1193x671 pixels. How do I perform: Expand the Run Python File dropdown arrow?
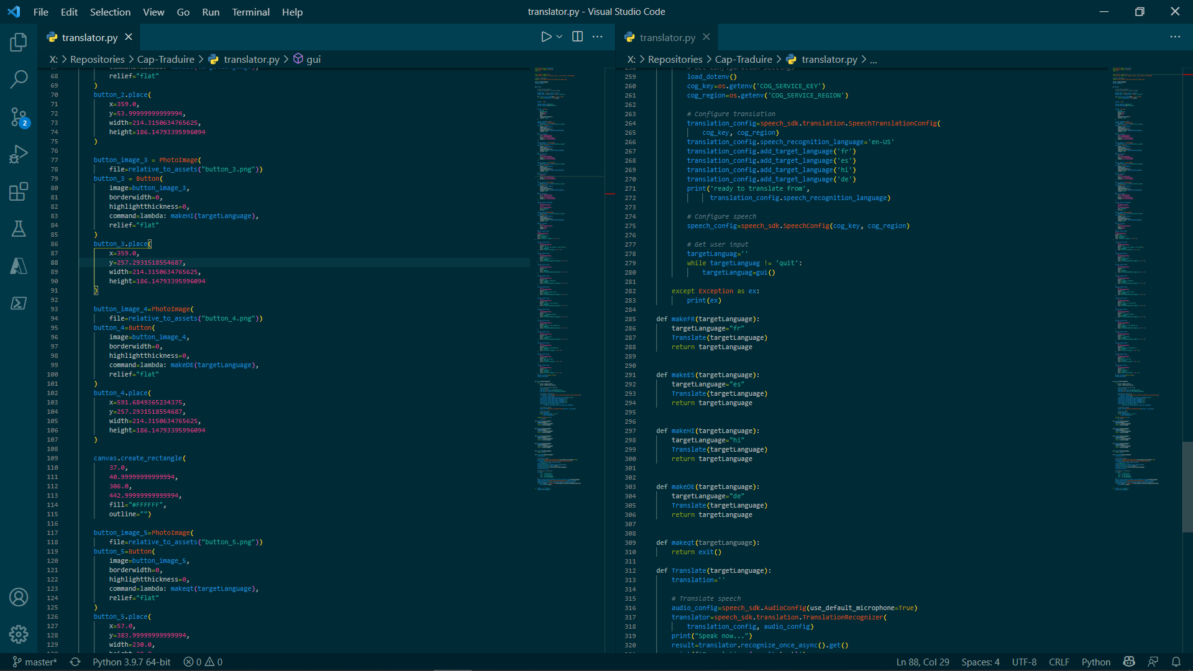(x=559, y=37)
